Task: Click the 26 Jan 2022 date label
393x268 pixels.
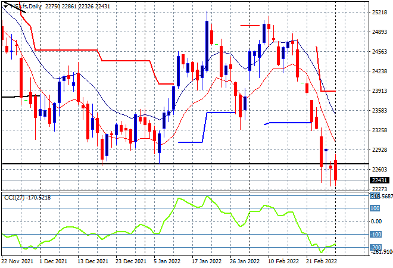Action: pos(245,261)
